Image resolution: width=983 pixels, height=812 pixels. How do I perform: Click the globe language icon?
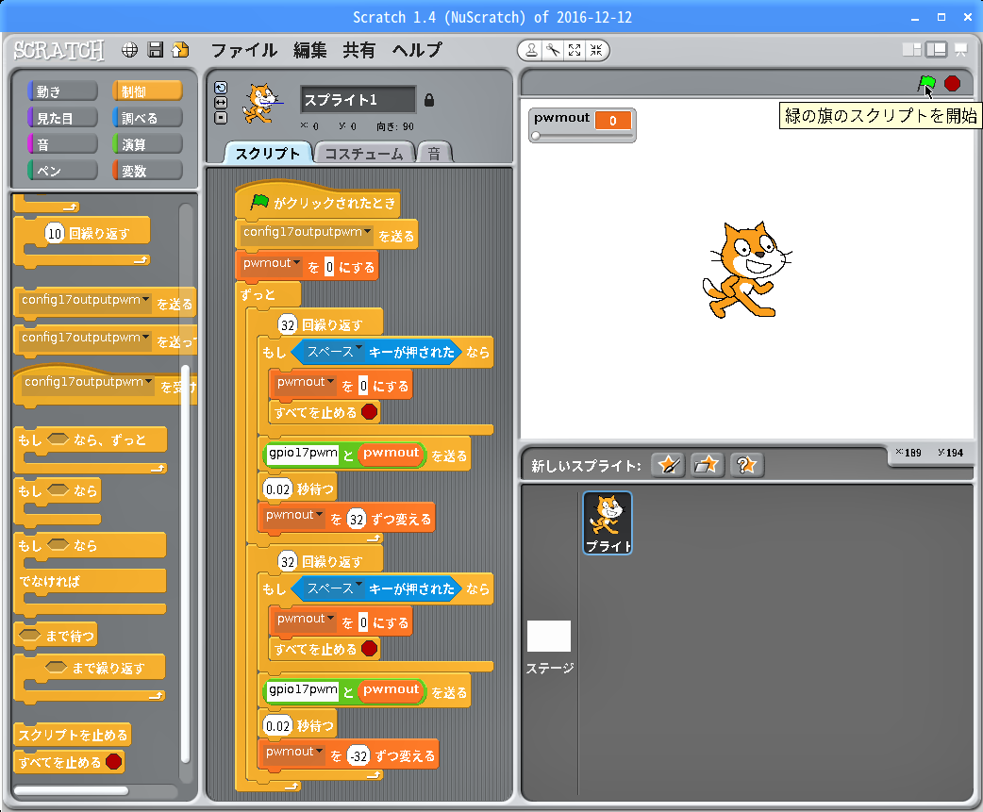click(131, 50)
